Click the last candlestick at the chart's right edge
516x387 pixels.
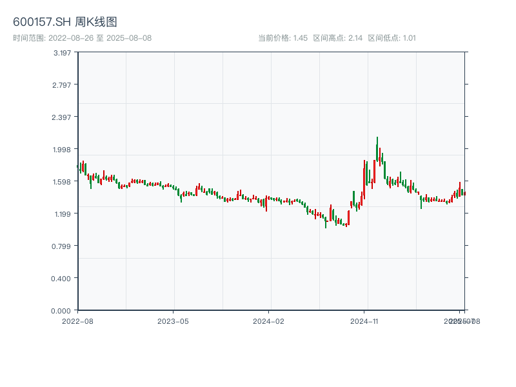(x=465, y=193)
